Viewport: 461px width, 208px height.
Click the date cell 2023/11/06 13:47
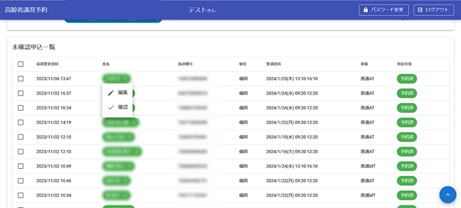(54, 79)
